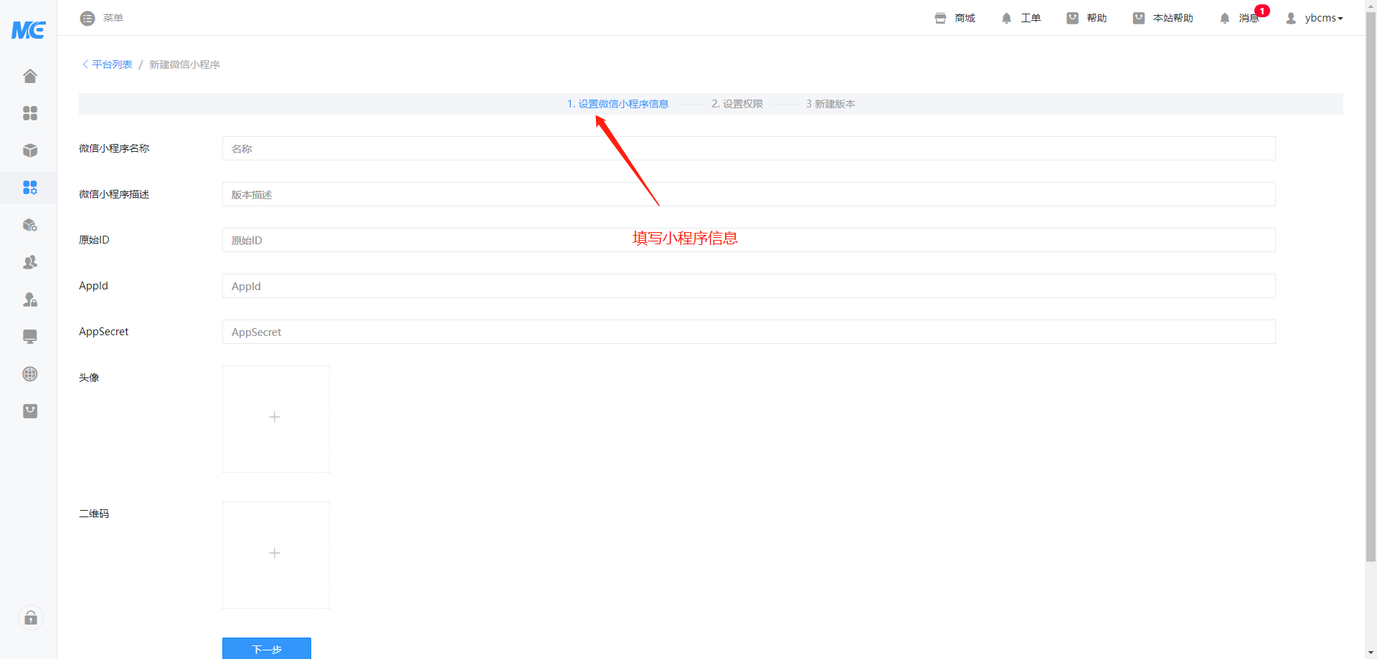Click the 工单 bell icon in the header
Image resolution: width=1377 pixels, height=659 pixels.
(1006, 18)
